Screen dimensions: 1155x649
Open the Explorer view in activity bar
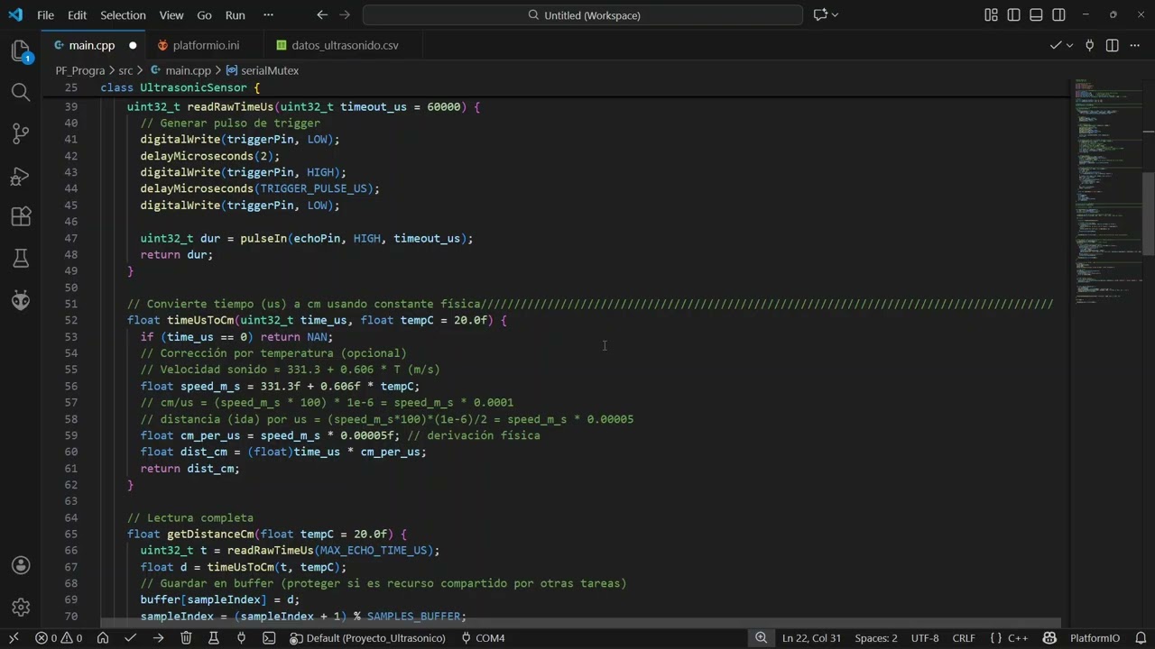pyautogui.click(x=21, y=51)
